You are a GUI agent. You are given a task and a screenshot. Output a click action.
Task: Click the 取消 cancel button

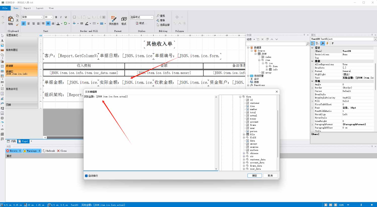click(x=270, y=176)
